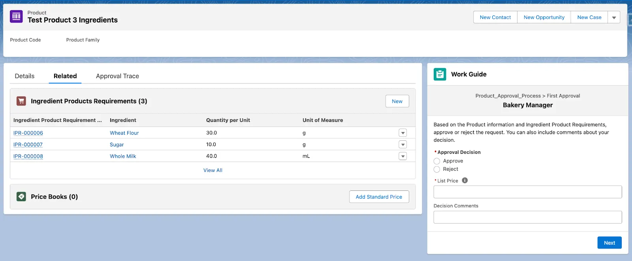Click the Add Standard Price button
Image resolution: width=632 pixels, height=261 pixels.
pyautogui.click(x=379, y=197)
